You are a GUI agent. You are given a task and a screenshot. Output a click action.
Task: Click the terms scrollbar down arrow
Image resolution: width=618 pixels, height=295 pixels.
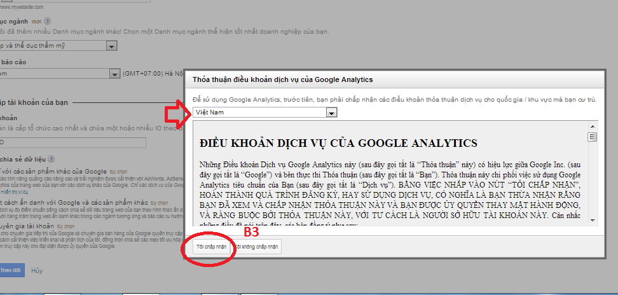593,221
